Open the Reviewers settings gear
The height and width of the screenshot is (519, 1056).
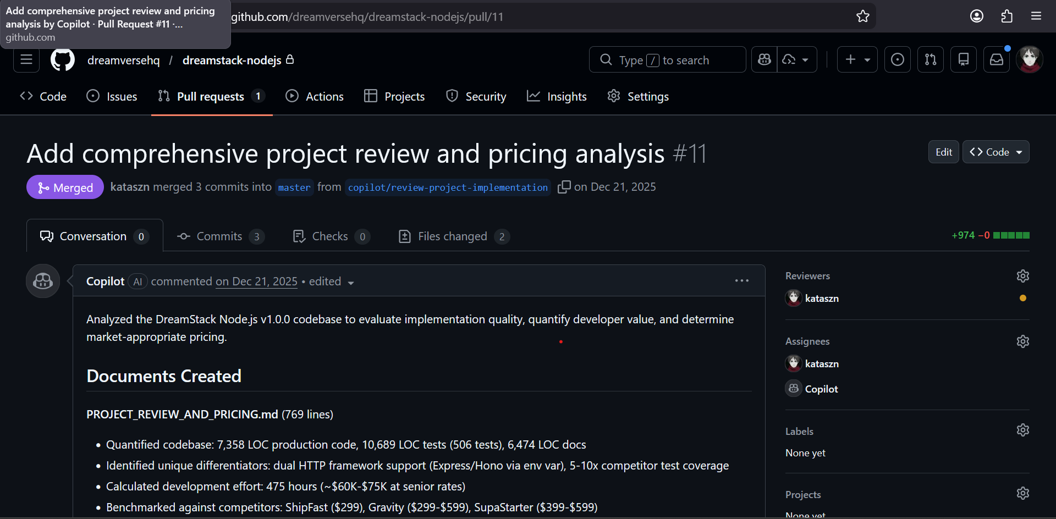point(1023,276)
